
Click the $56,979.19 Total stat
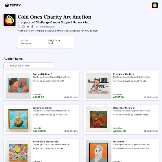coord(54,42)
